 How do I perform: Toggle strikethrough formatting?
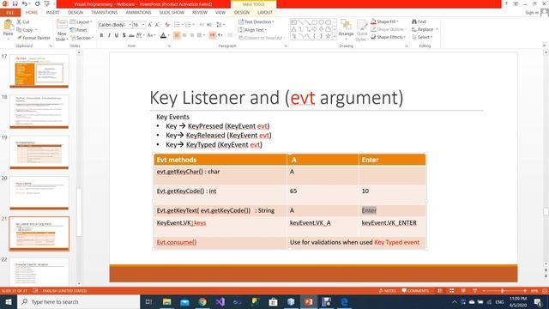click(131, 35)
